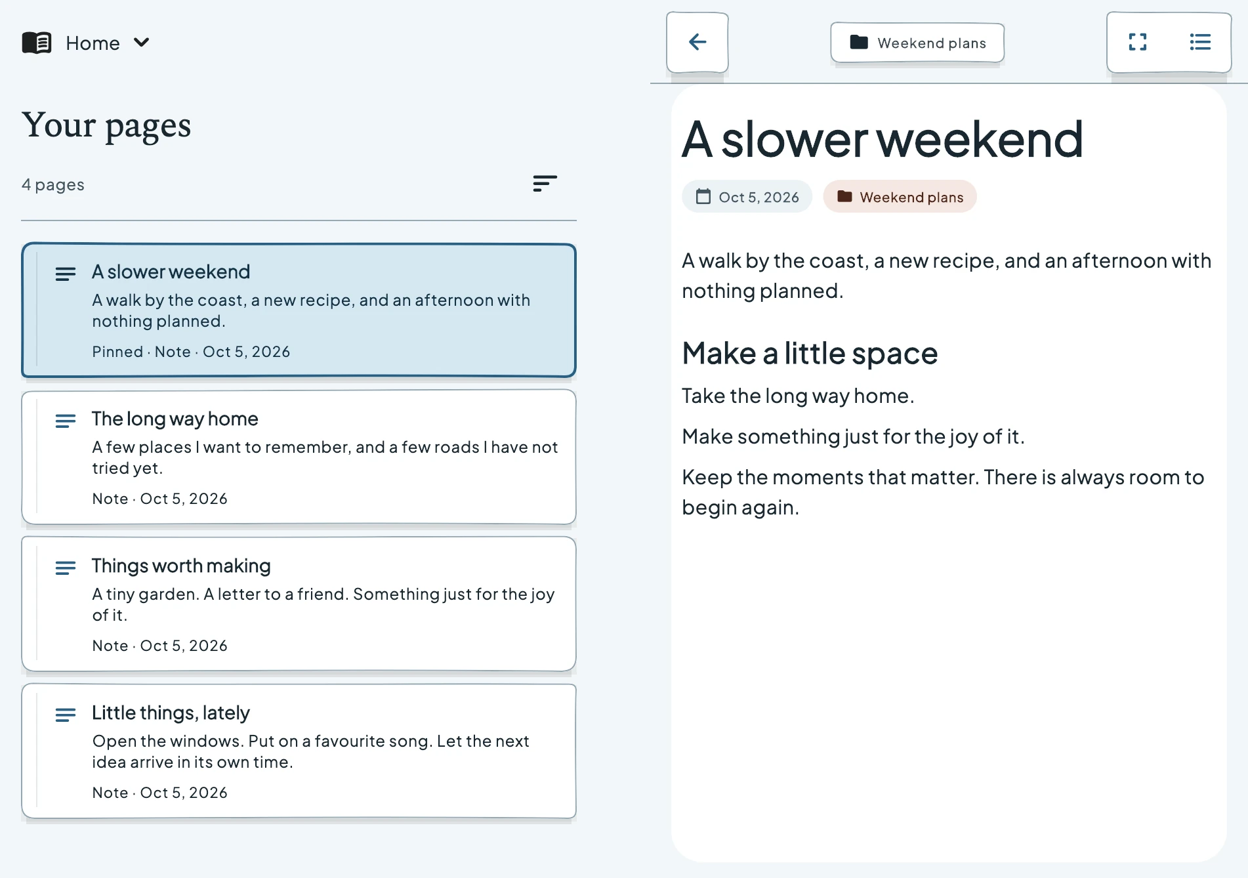Click the 'Keep the moments that matter' paragraph
Viewport: 1248px width, 878px height.
point(943,492)
